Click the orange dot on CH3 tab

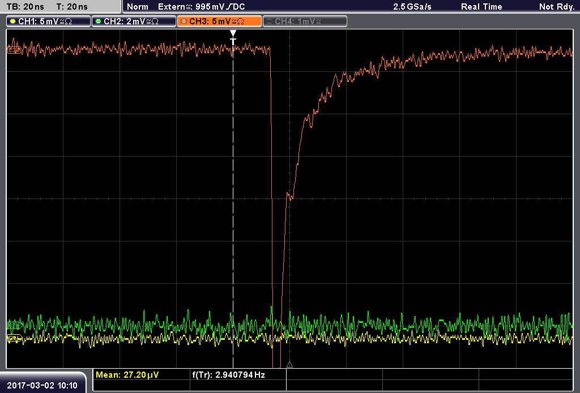click(x=184, y=21)
